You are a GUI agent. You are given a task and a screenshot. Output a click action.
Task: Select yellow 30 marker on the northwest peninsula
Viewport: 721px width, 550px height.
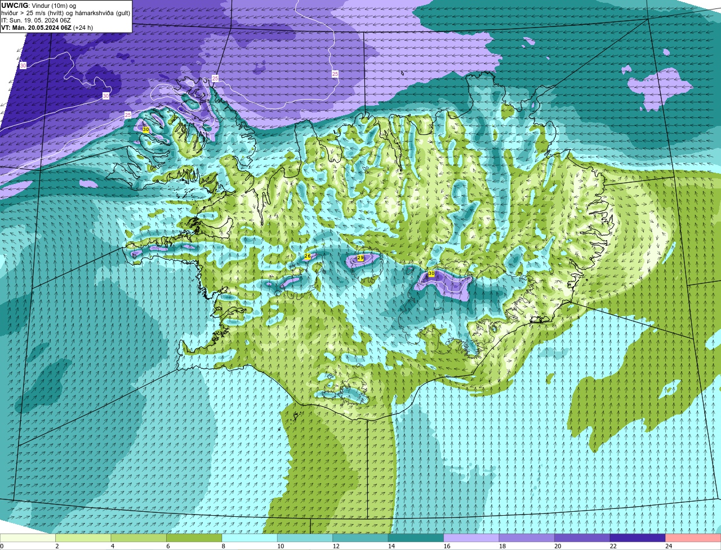click(x=145, y=129)
